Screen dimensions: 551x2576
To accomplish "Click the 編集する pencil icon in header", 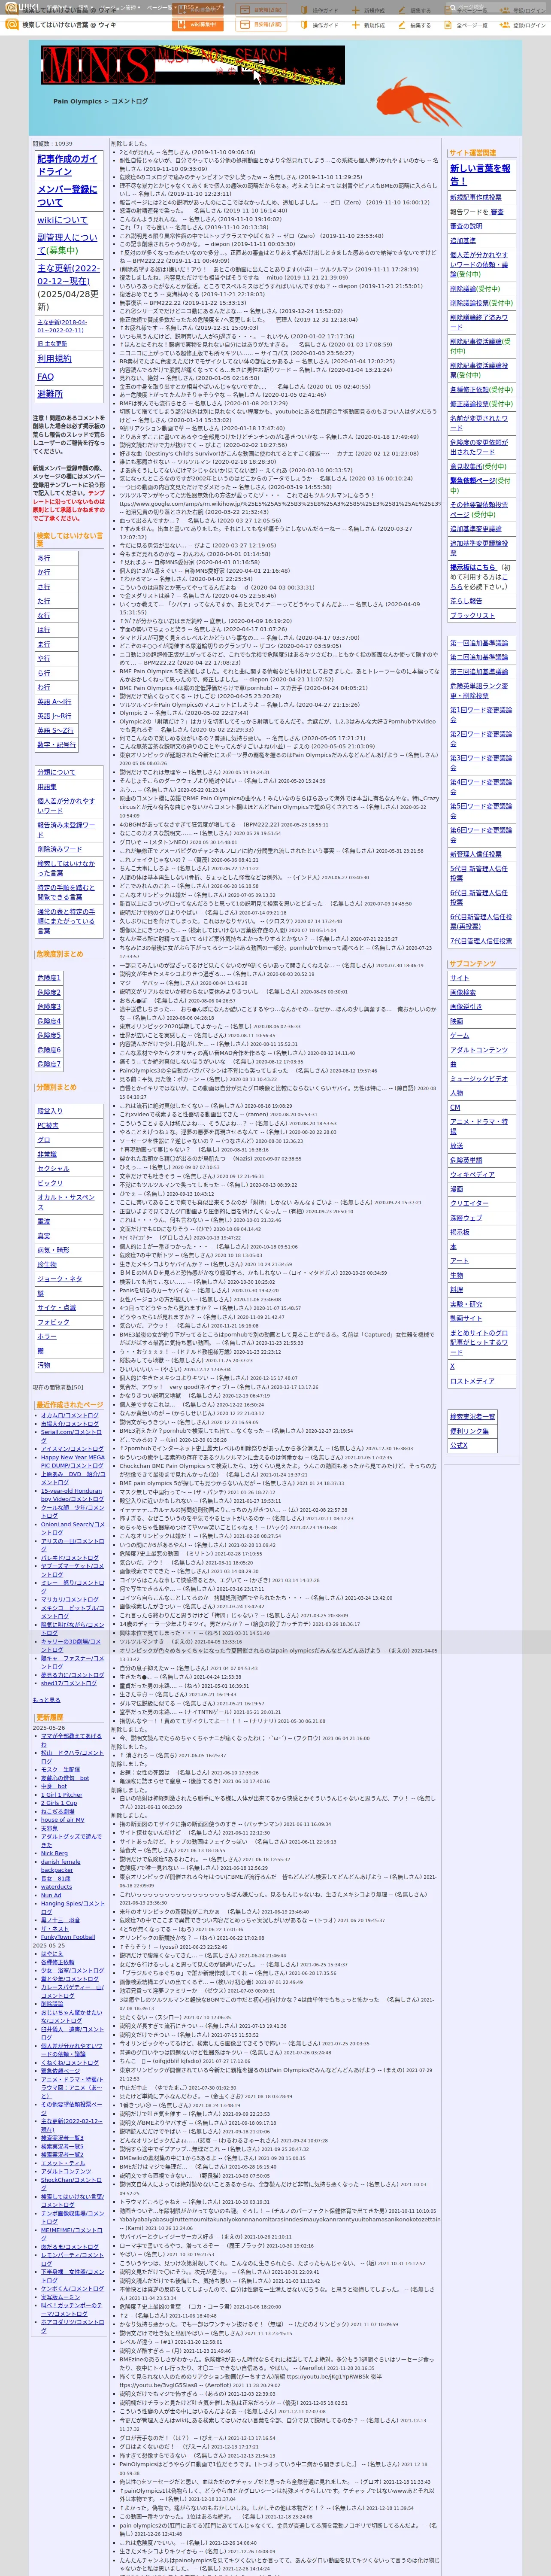I will coord(403,25).
